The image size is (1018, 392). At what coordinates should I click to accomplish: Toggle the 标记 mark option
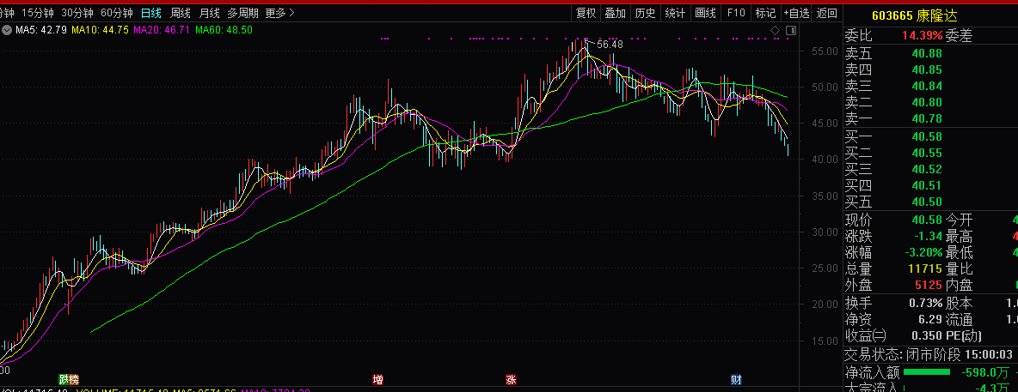point(765,13)
